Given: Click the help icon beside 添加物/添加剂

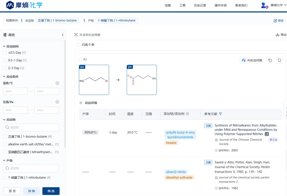Looking at the screenshot, I should (x=187, y=114).
